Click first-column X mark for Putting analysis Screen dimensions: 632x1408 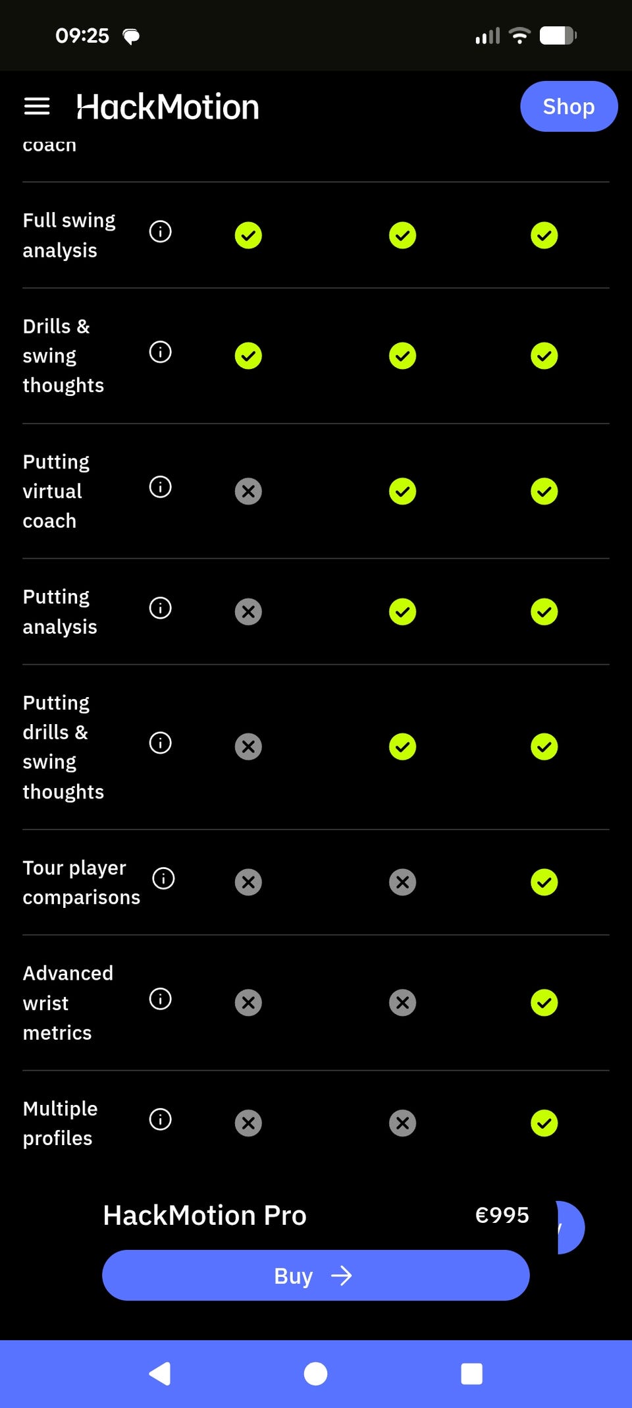(248, 611)
